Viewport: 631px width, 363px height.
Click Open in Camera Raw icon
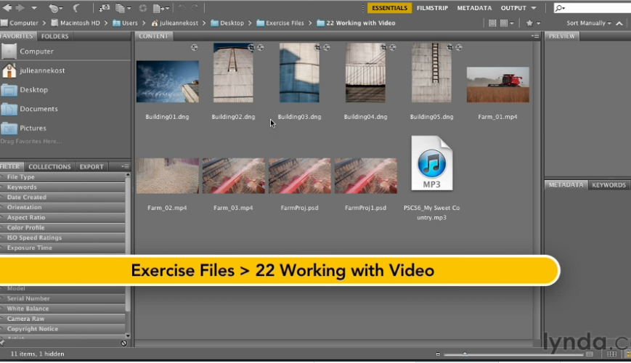pyautogui.click(x=143, y=8)
